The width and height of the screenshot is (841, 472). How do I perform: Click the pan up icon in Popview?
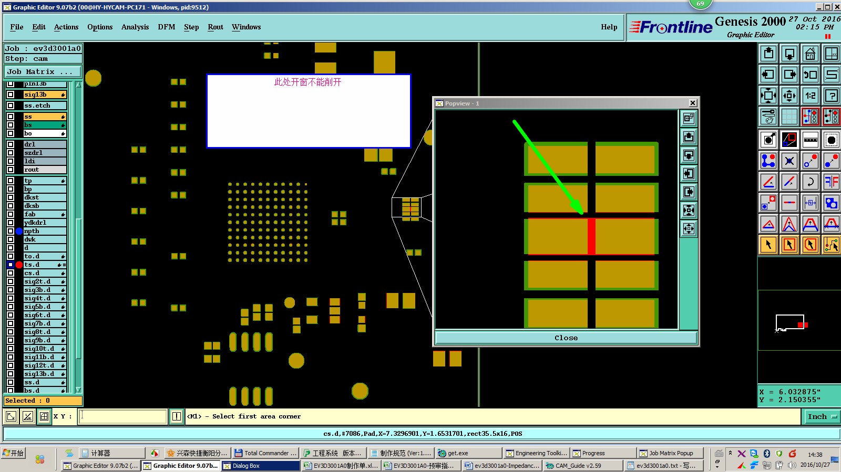[689, 137]
